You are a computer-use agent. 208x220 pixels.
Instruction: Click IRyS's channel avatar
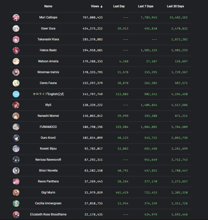pyautogui.click(x=16, y=105)
